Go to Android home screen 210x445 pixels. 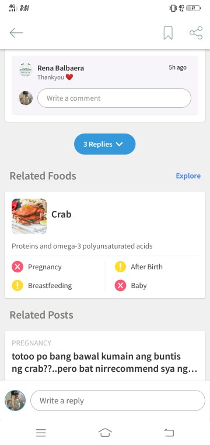[105, 433]
